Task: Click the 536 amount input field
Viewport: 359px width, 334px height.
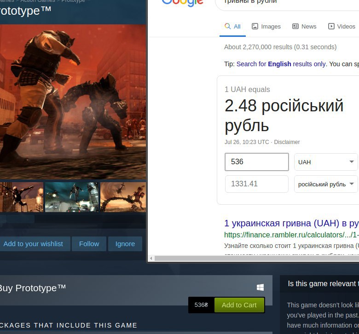Action: pyautogui.click(x=257, y=162)
